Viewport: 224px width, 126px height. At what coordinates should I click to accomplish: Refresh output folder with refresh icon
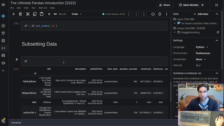(218, 32)
